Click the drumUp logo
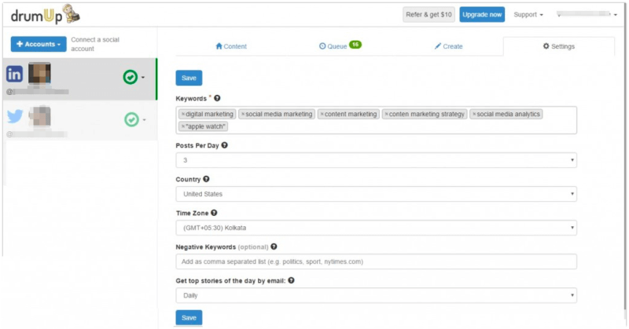The height and width of the screenshot is (329, 629). click(x=43, y=14)
